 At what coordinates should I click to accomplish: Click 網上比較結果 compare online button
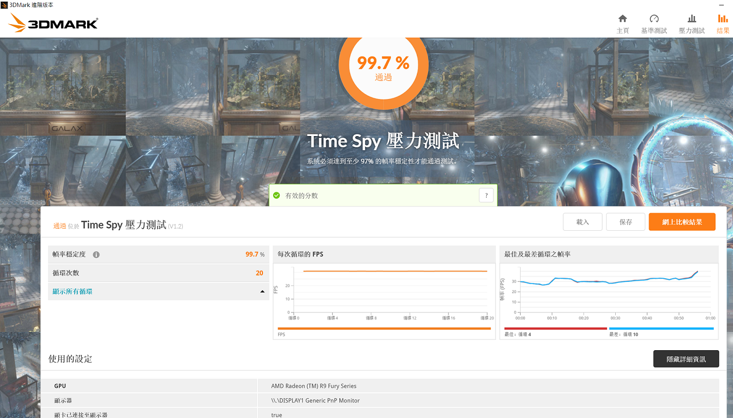coord(682,222)
